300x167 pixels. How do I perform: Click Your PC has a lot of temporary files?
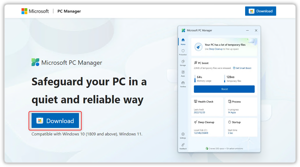[x=225, y=45]
